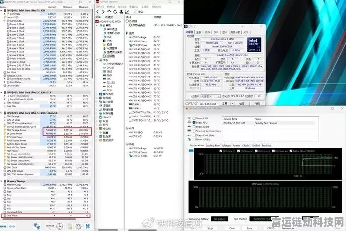Click Stop in the stability test window

pos(210,228)
